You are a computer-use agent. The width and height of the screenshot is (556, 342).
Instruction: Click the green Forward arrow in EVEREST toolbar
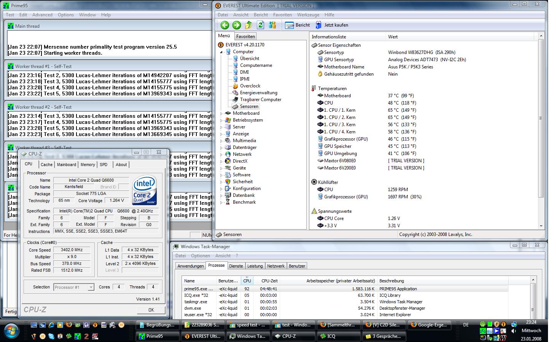(x=236, y=25)
